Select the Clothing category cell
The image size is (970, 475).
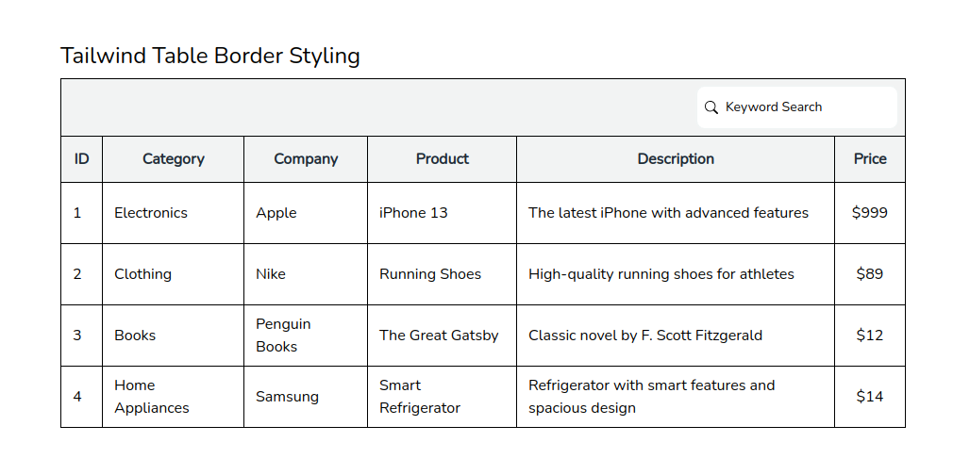pos(143,274)
